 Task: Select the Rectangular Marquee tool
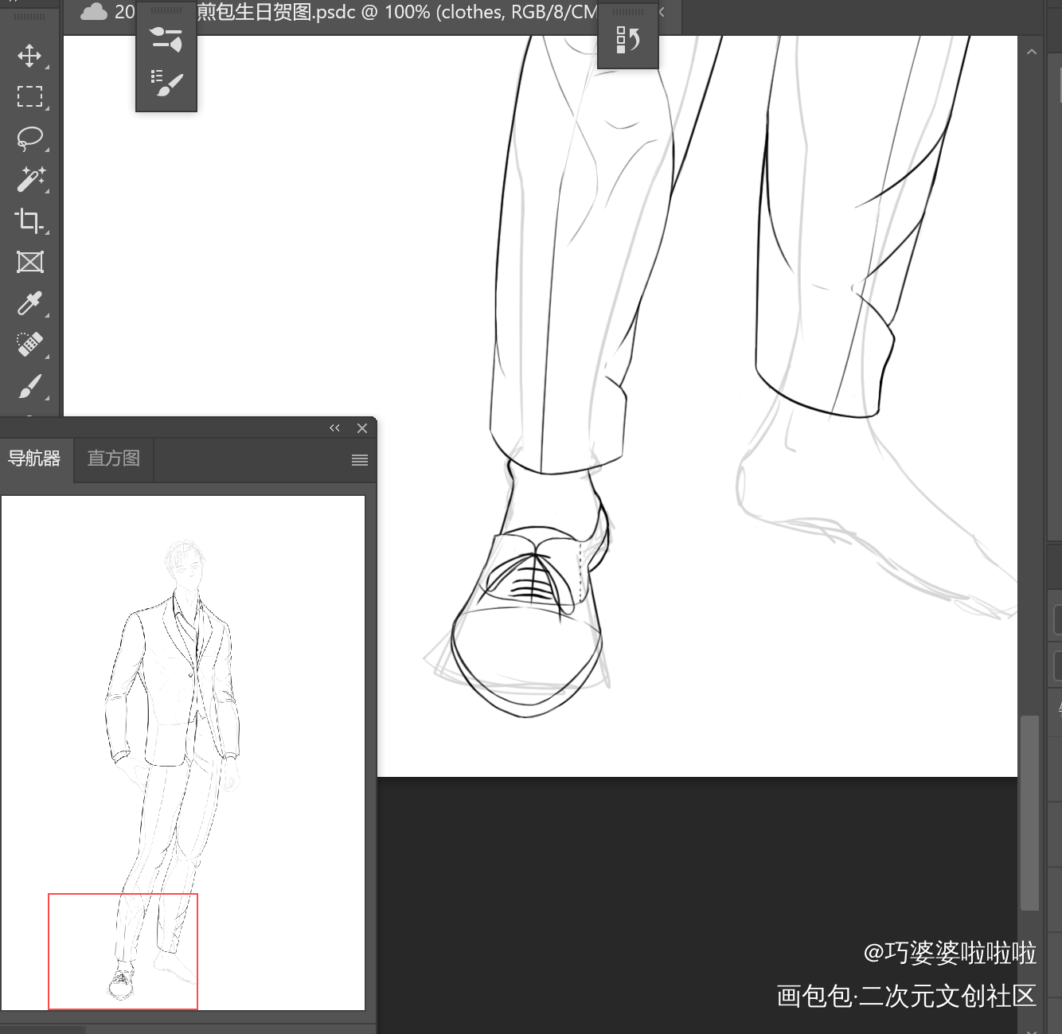coord(29,97)
